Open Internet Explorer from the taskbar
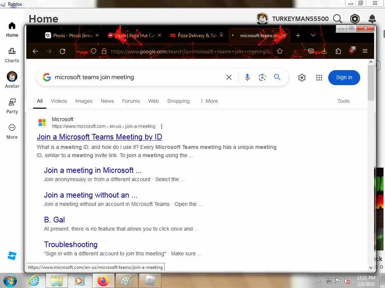This screenshot has height=288, width=385. click(x=33, y=280)
